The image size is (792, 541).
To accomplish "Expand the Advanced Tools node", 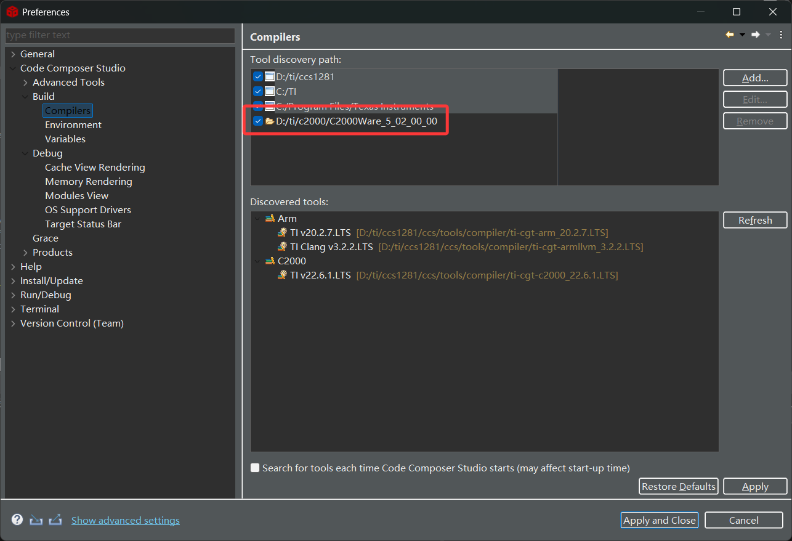I will click(x=26, y=83).
